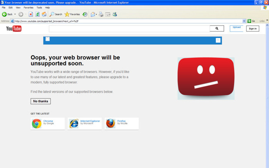Click the 'by Microsoft' caption text
The height and width of the screenshot is (168, 269).
pyautogui.click(x=87, y=123)
